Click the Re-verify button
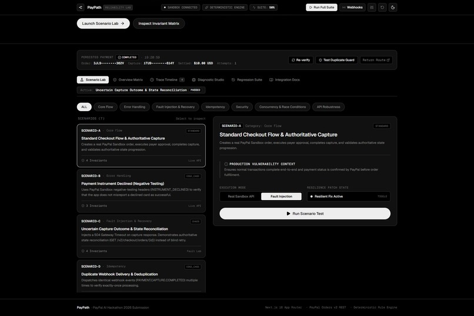The image size is (474, 316). [301, 60]
